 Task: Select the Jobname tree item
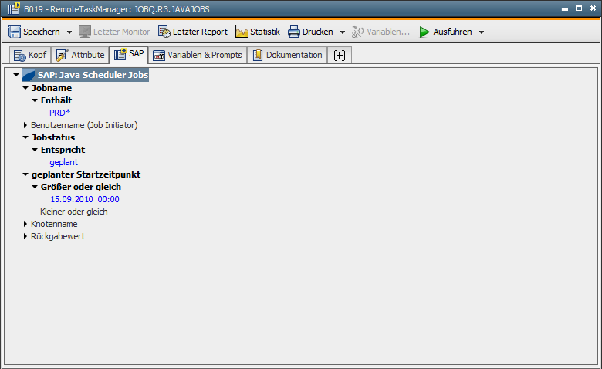[52, 88]
